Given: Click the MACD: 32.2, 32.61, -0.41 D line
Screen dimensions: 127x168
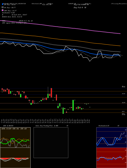Looking at the screenshot, I should click(x=12, y=17).
